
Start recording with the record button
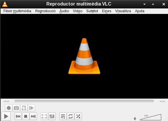(9, 108)
